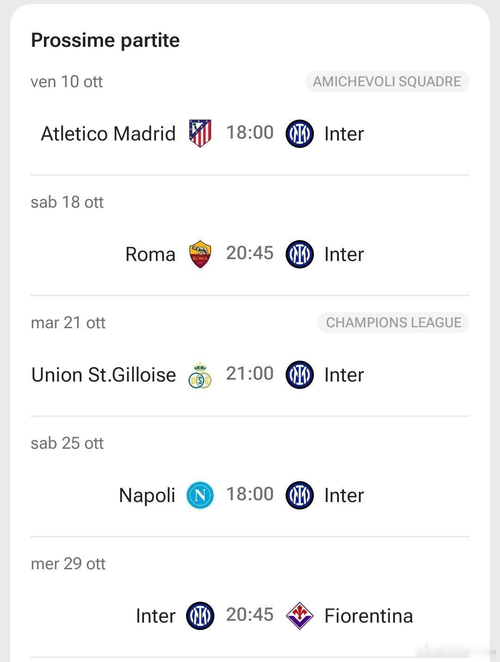This screenshot has height=662, width=500.
Task: Click Inter crest in Napoli match
Action: point(300,495)
